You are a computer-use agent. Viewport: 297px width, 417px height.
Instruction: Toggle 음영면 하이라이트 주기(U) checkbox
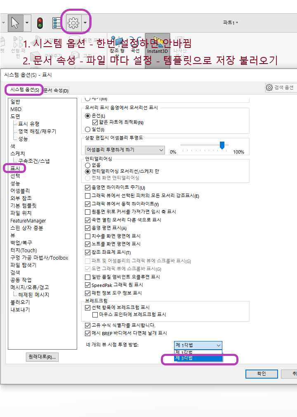point(88,188)
